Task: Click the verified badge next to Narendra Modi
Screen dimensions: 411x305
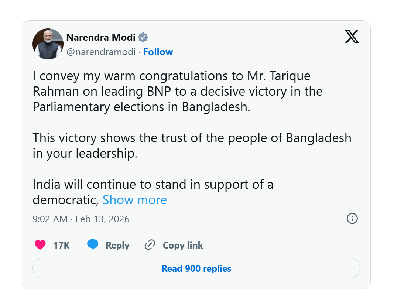Action: [143, 37]
